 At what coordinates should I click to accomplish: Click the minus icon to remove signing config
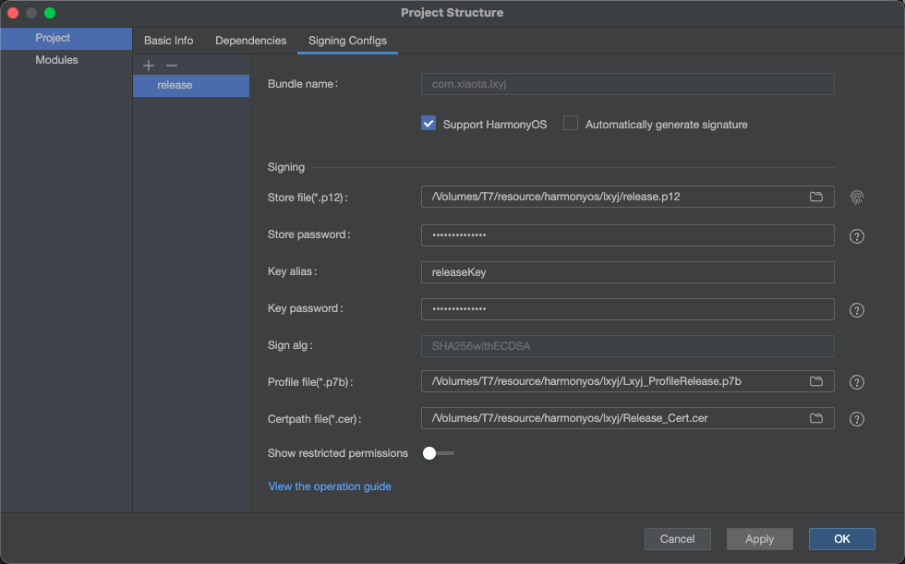pos(171,66)
